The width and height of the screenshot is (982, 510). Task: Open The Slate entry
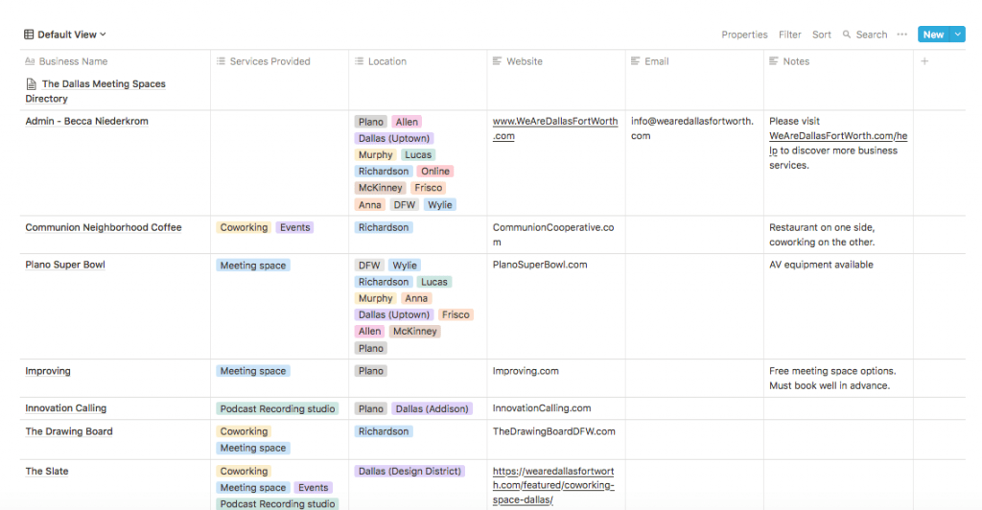(x=47, y=472)
